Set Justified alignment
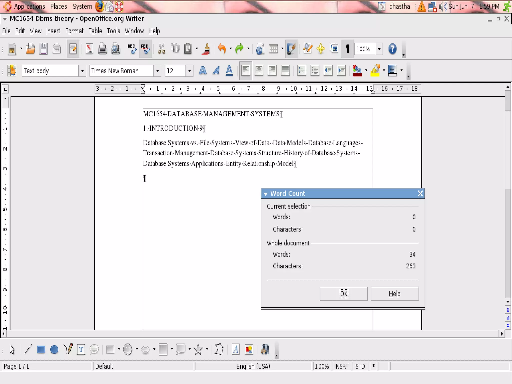The width and height of the screenshot is (512, 384). point(285,71)
